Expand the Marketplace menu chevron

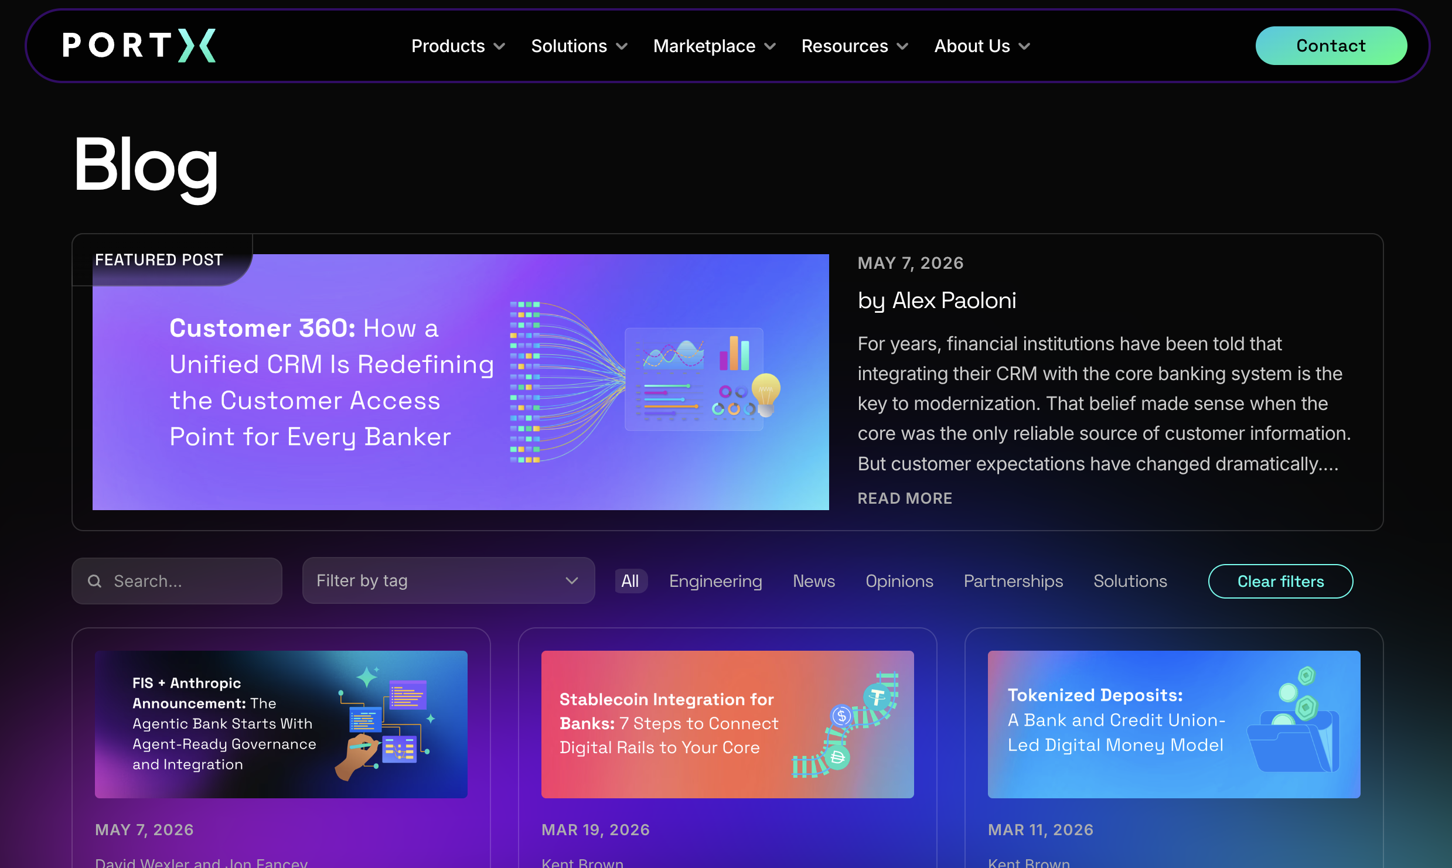pos(771,46)
